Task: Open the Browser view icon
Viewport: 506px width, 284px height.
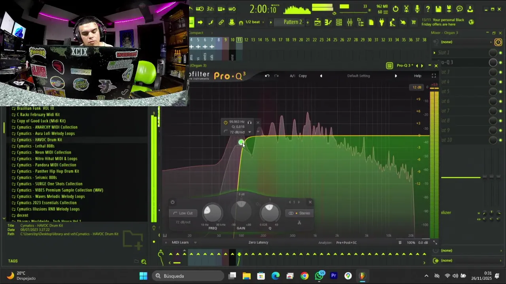Action: pos(360,22)
